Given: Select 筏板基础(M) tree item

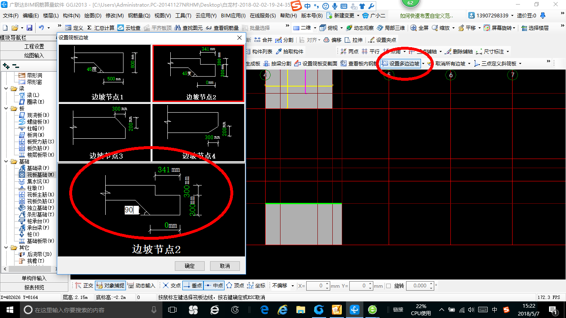Looking at the screenshot, I should (x=37, y=175).
